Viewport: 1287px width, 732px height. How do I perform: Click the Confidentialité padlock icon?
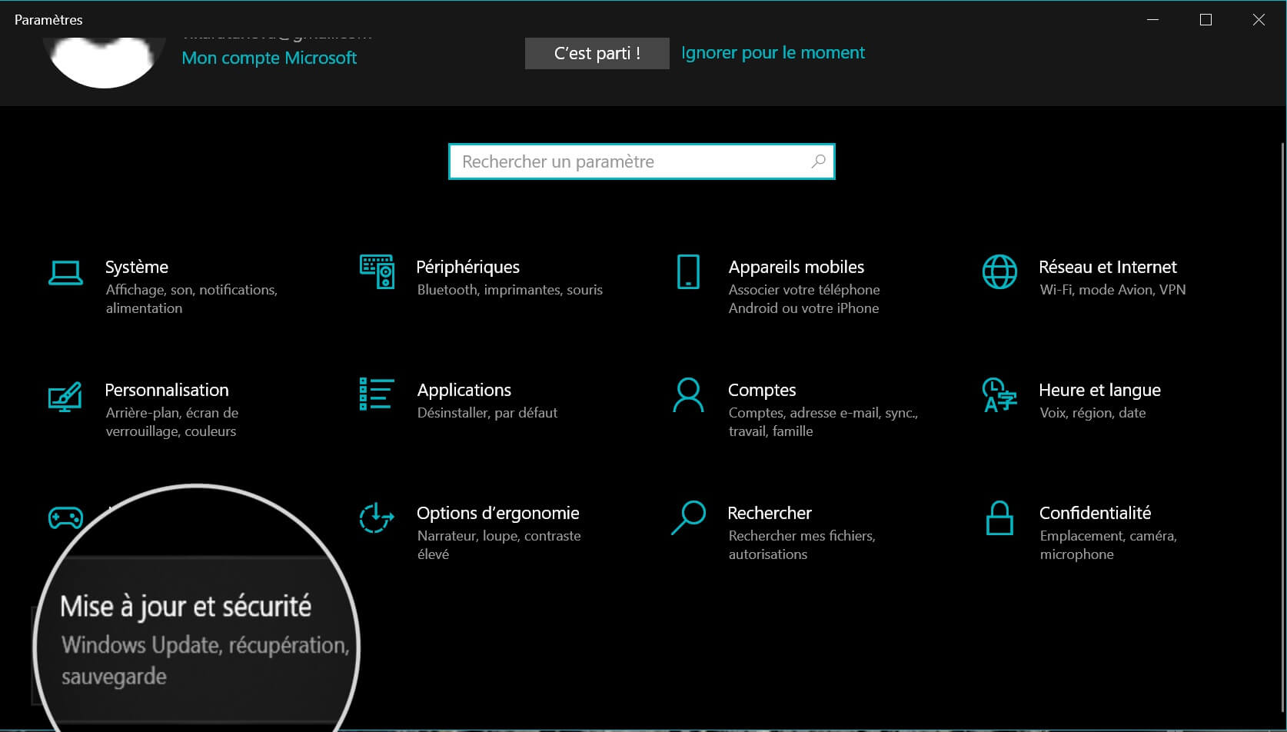click(999, 517)
